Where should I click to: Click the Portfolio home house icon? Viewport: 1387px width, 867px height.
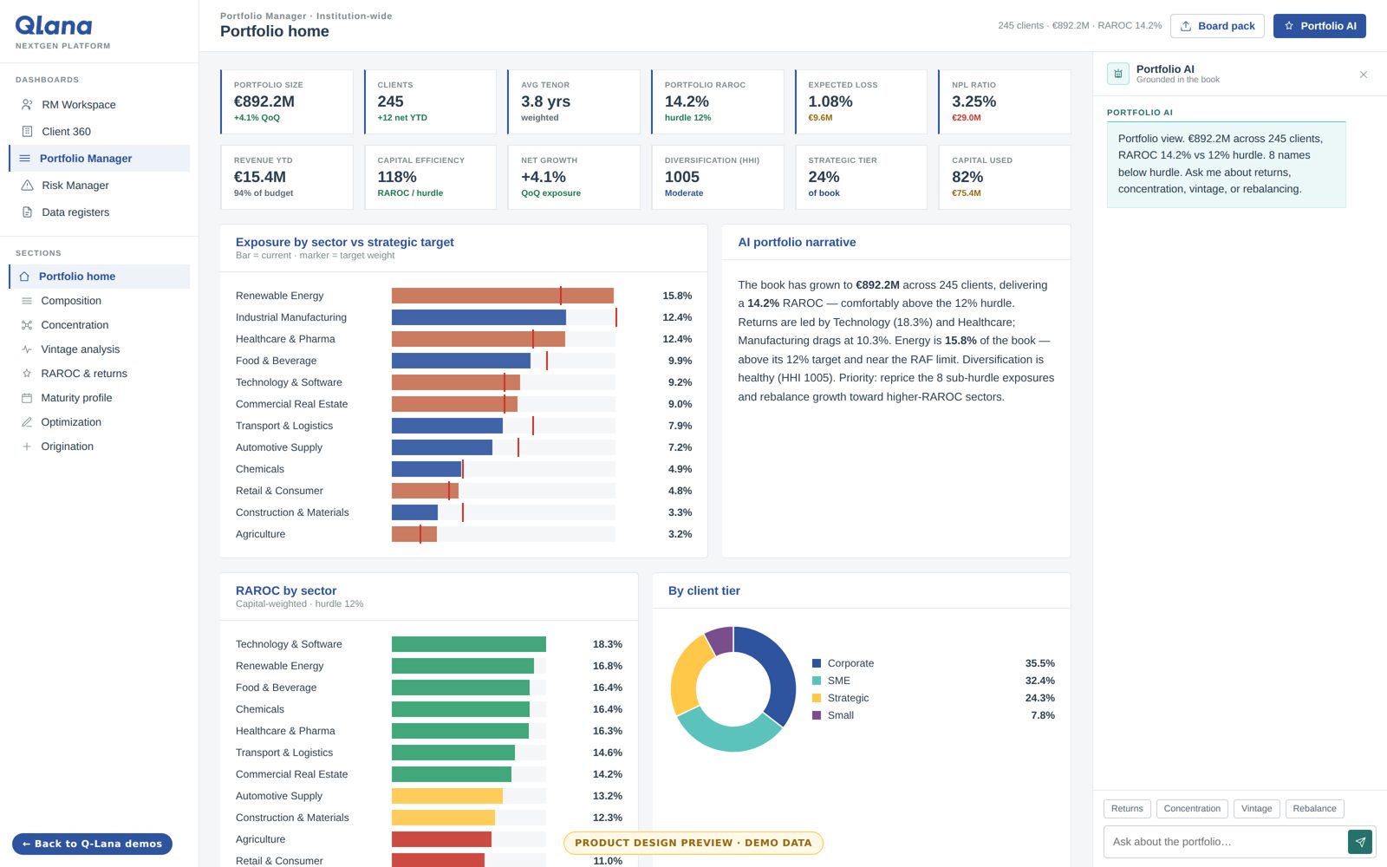click(x=24, y=277)
